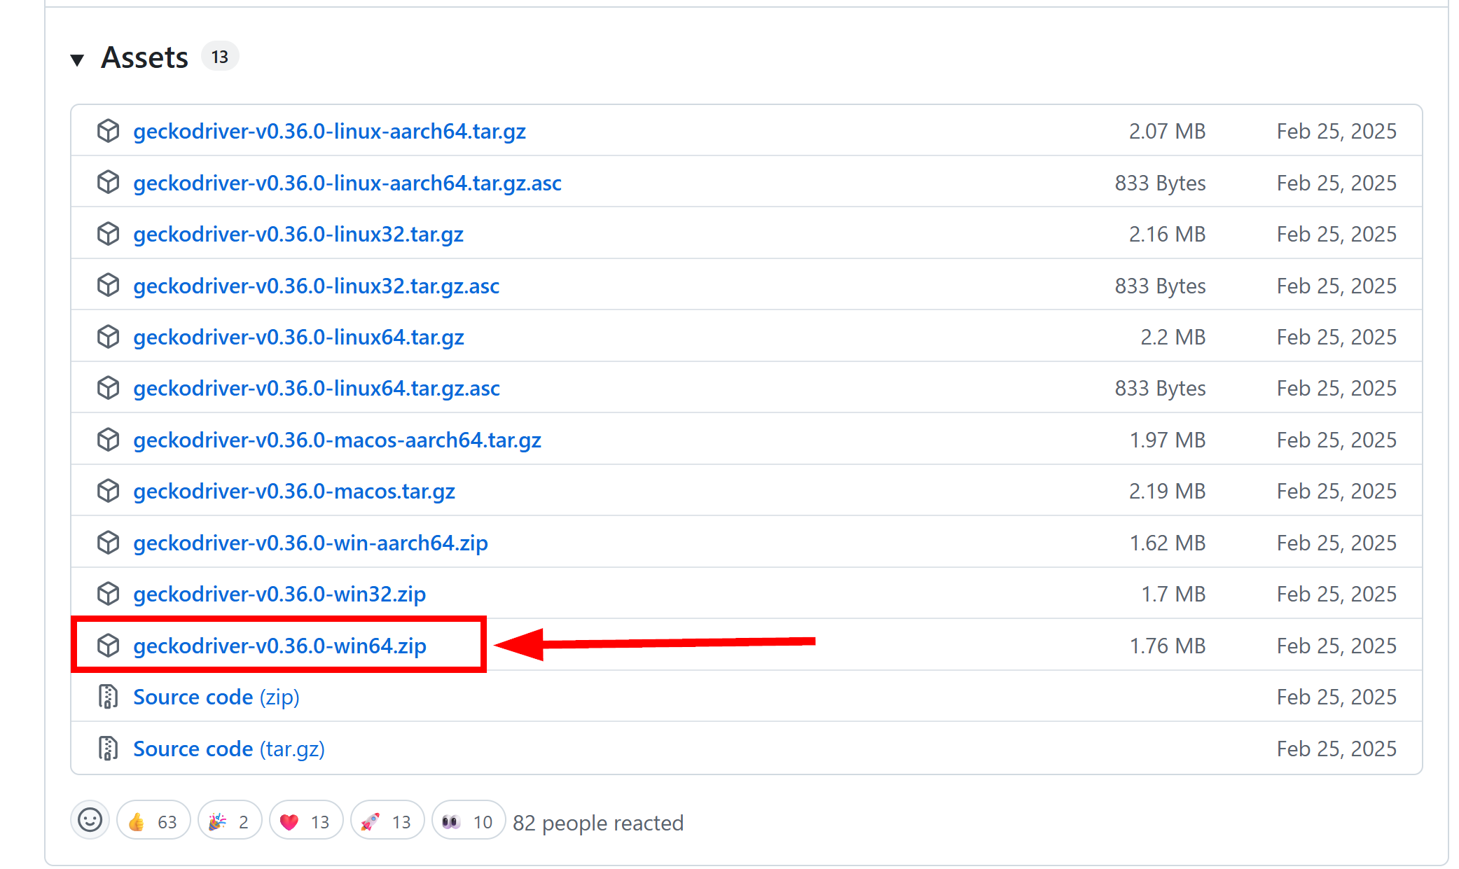Click package icon beside linux32.tar.gz
Viewport: 1459px width, 869px height.
point(108,234)
